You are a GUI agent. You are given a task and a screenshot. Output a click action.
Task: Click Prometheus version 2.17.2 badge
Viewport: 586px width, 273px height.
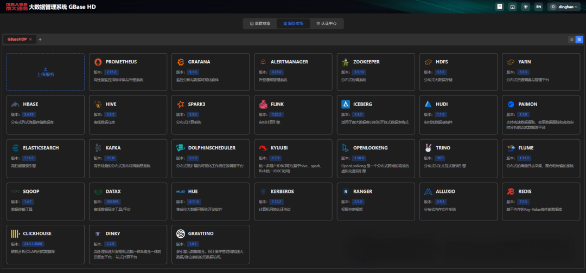(x=112, y=72)
